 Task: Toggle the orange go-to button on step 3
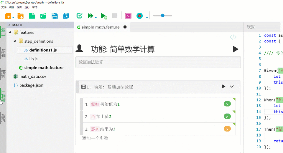pyautogui.click(x=227, y=129)
